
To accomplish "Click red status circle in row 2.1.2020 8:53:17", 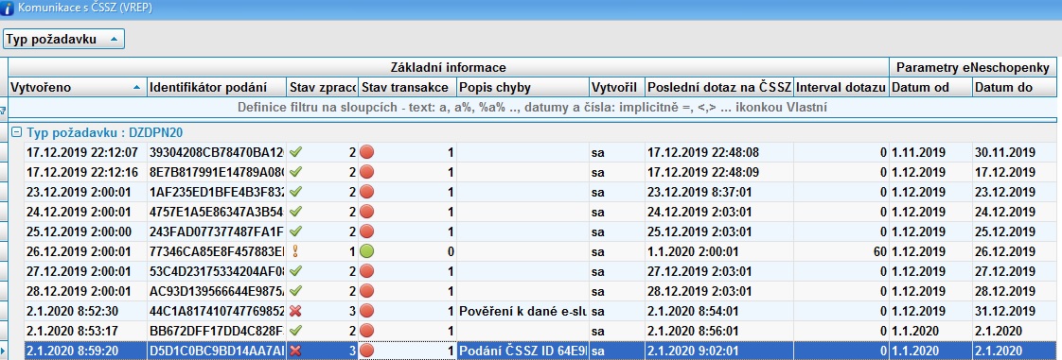I will (x=367, y=331).
